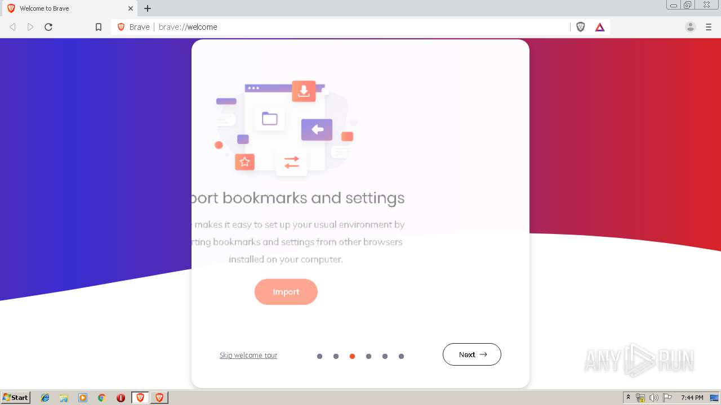This screenshot has height=405, width=721.
Task: Select the second tour progress dot
Action: point(336,356)
